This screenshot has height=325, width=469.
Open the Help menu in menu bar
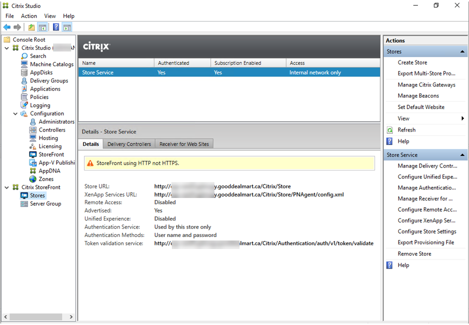[69, 16]
